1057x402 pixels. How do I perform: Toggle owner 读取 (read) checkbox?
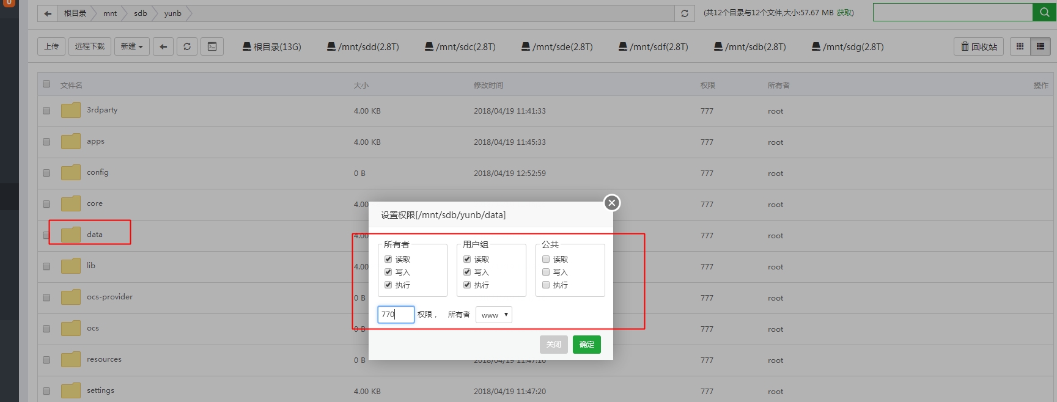388,259
